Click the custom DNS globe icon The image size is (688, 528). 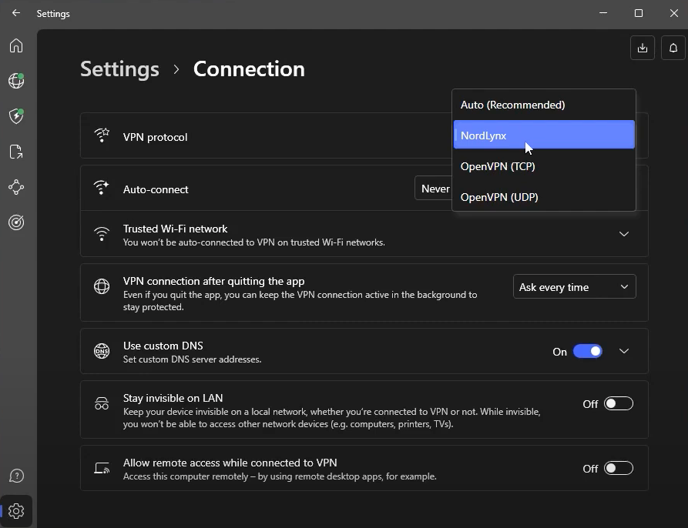[x=102, y=351]
